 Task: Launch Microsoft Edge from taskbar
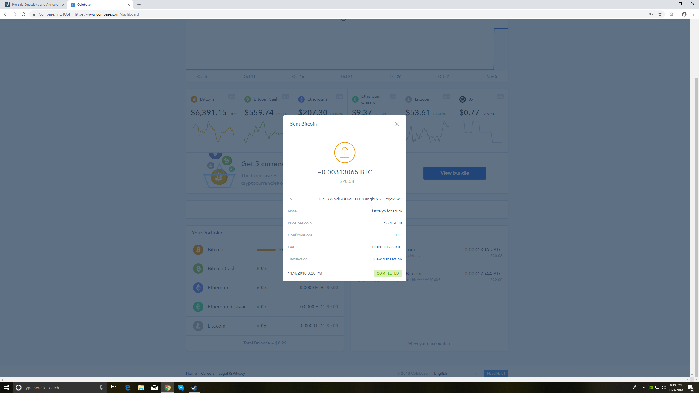[128, 388]
